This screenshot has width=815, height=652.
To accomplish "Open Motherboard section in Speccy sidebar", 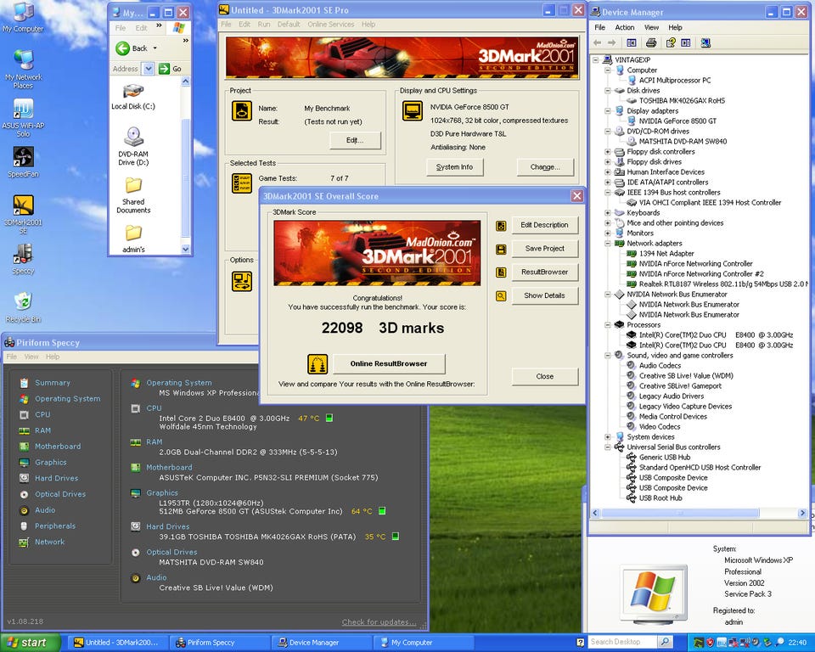I will coord(57,446).
